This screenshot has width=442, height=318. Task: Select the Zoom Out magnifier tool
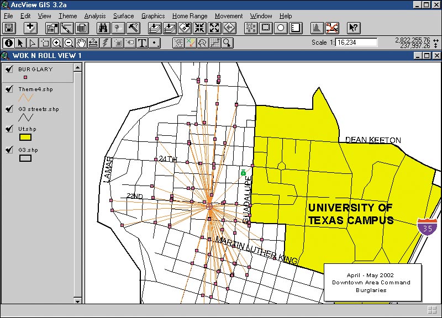[69, 43]
